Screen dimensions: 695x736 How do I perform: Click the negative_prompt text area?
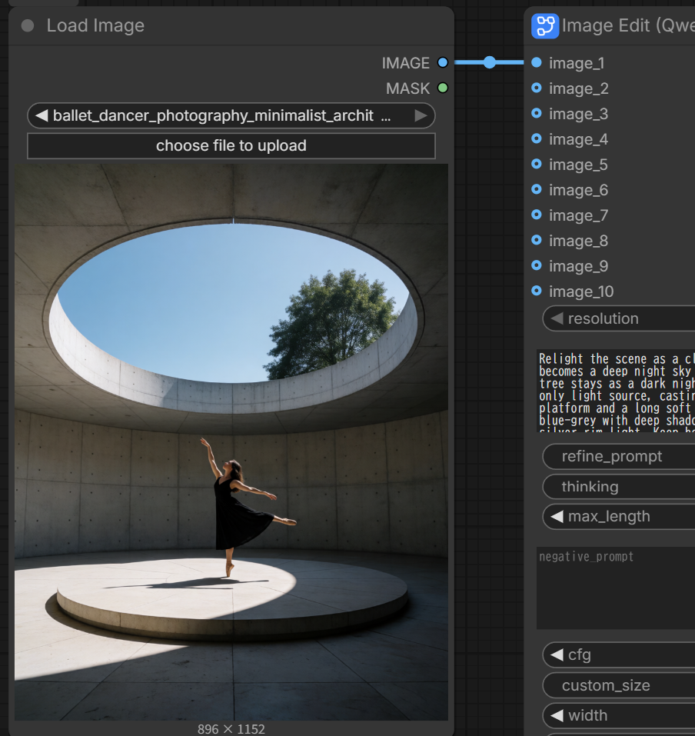coord(616,588)
